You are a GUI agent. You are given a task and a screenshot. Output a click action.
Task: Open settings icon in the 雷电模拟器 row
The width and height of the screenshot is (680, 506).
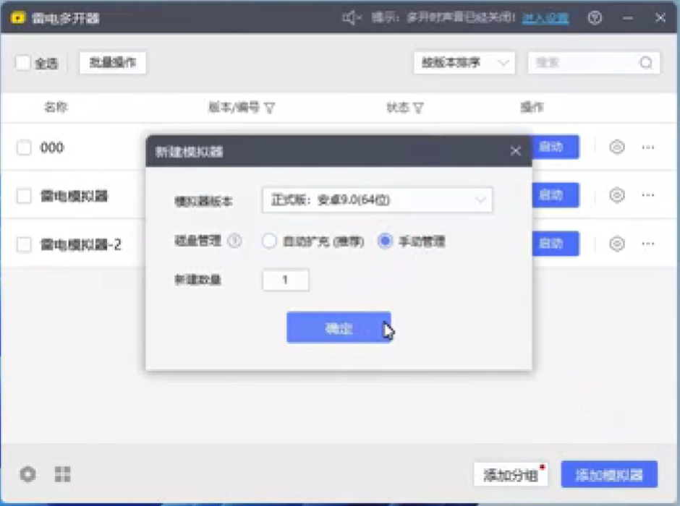(616, 195)
